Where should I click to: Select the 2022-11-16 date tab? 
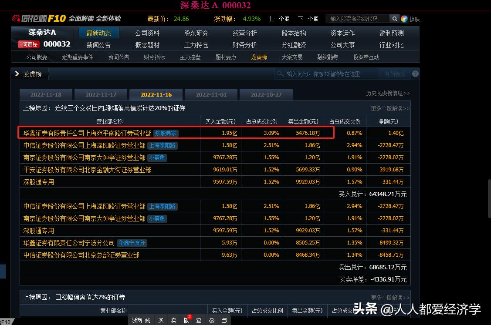point(156,94)
